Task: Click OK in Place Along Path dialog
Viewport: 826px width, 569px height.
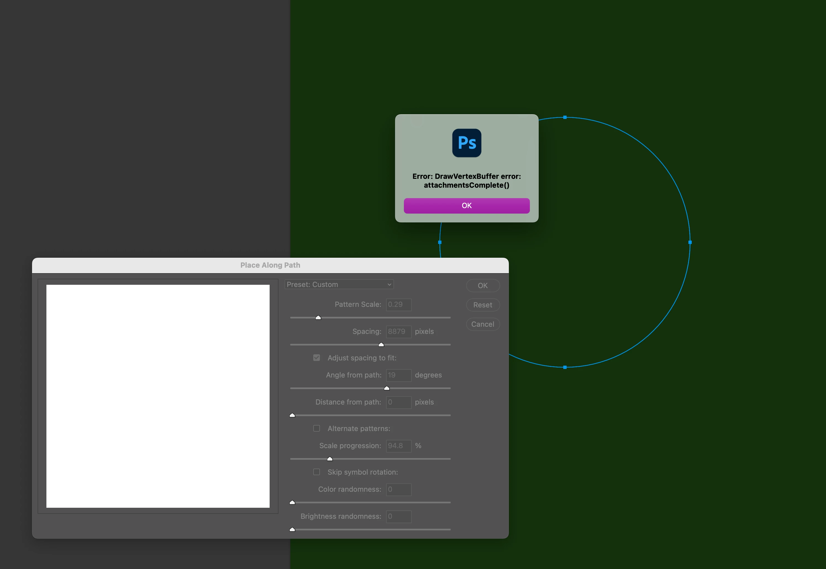Action: [x=482, y=286]
